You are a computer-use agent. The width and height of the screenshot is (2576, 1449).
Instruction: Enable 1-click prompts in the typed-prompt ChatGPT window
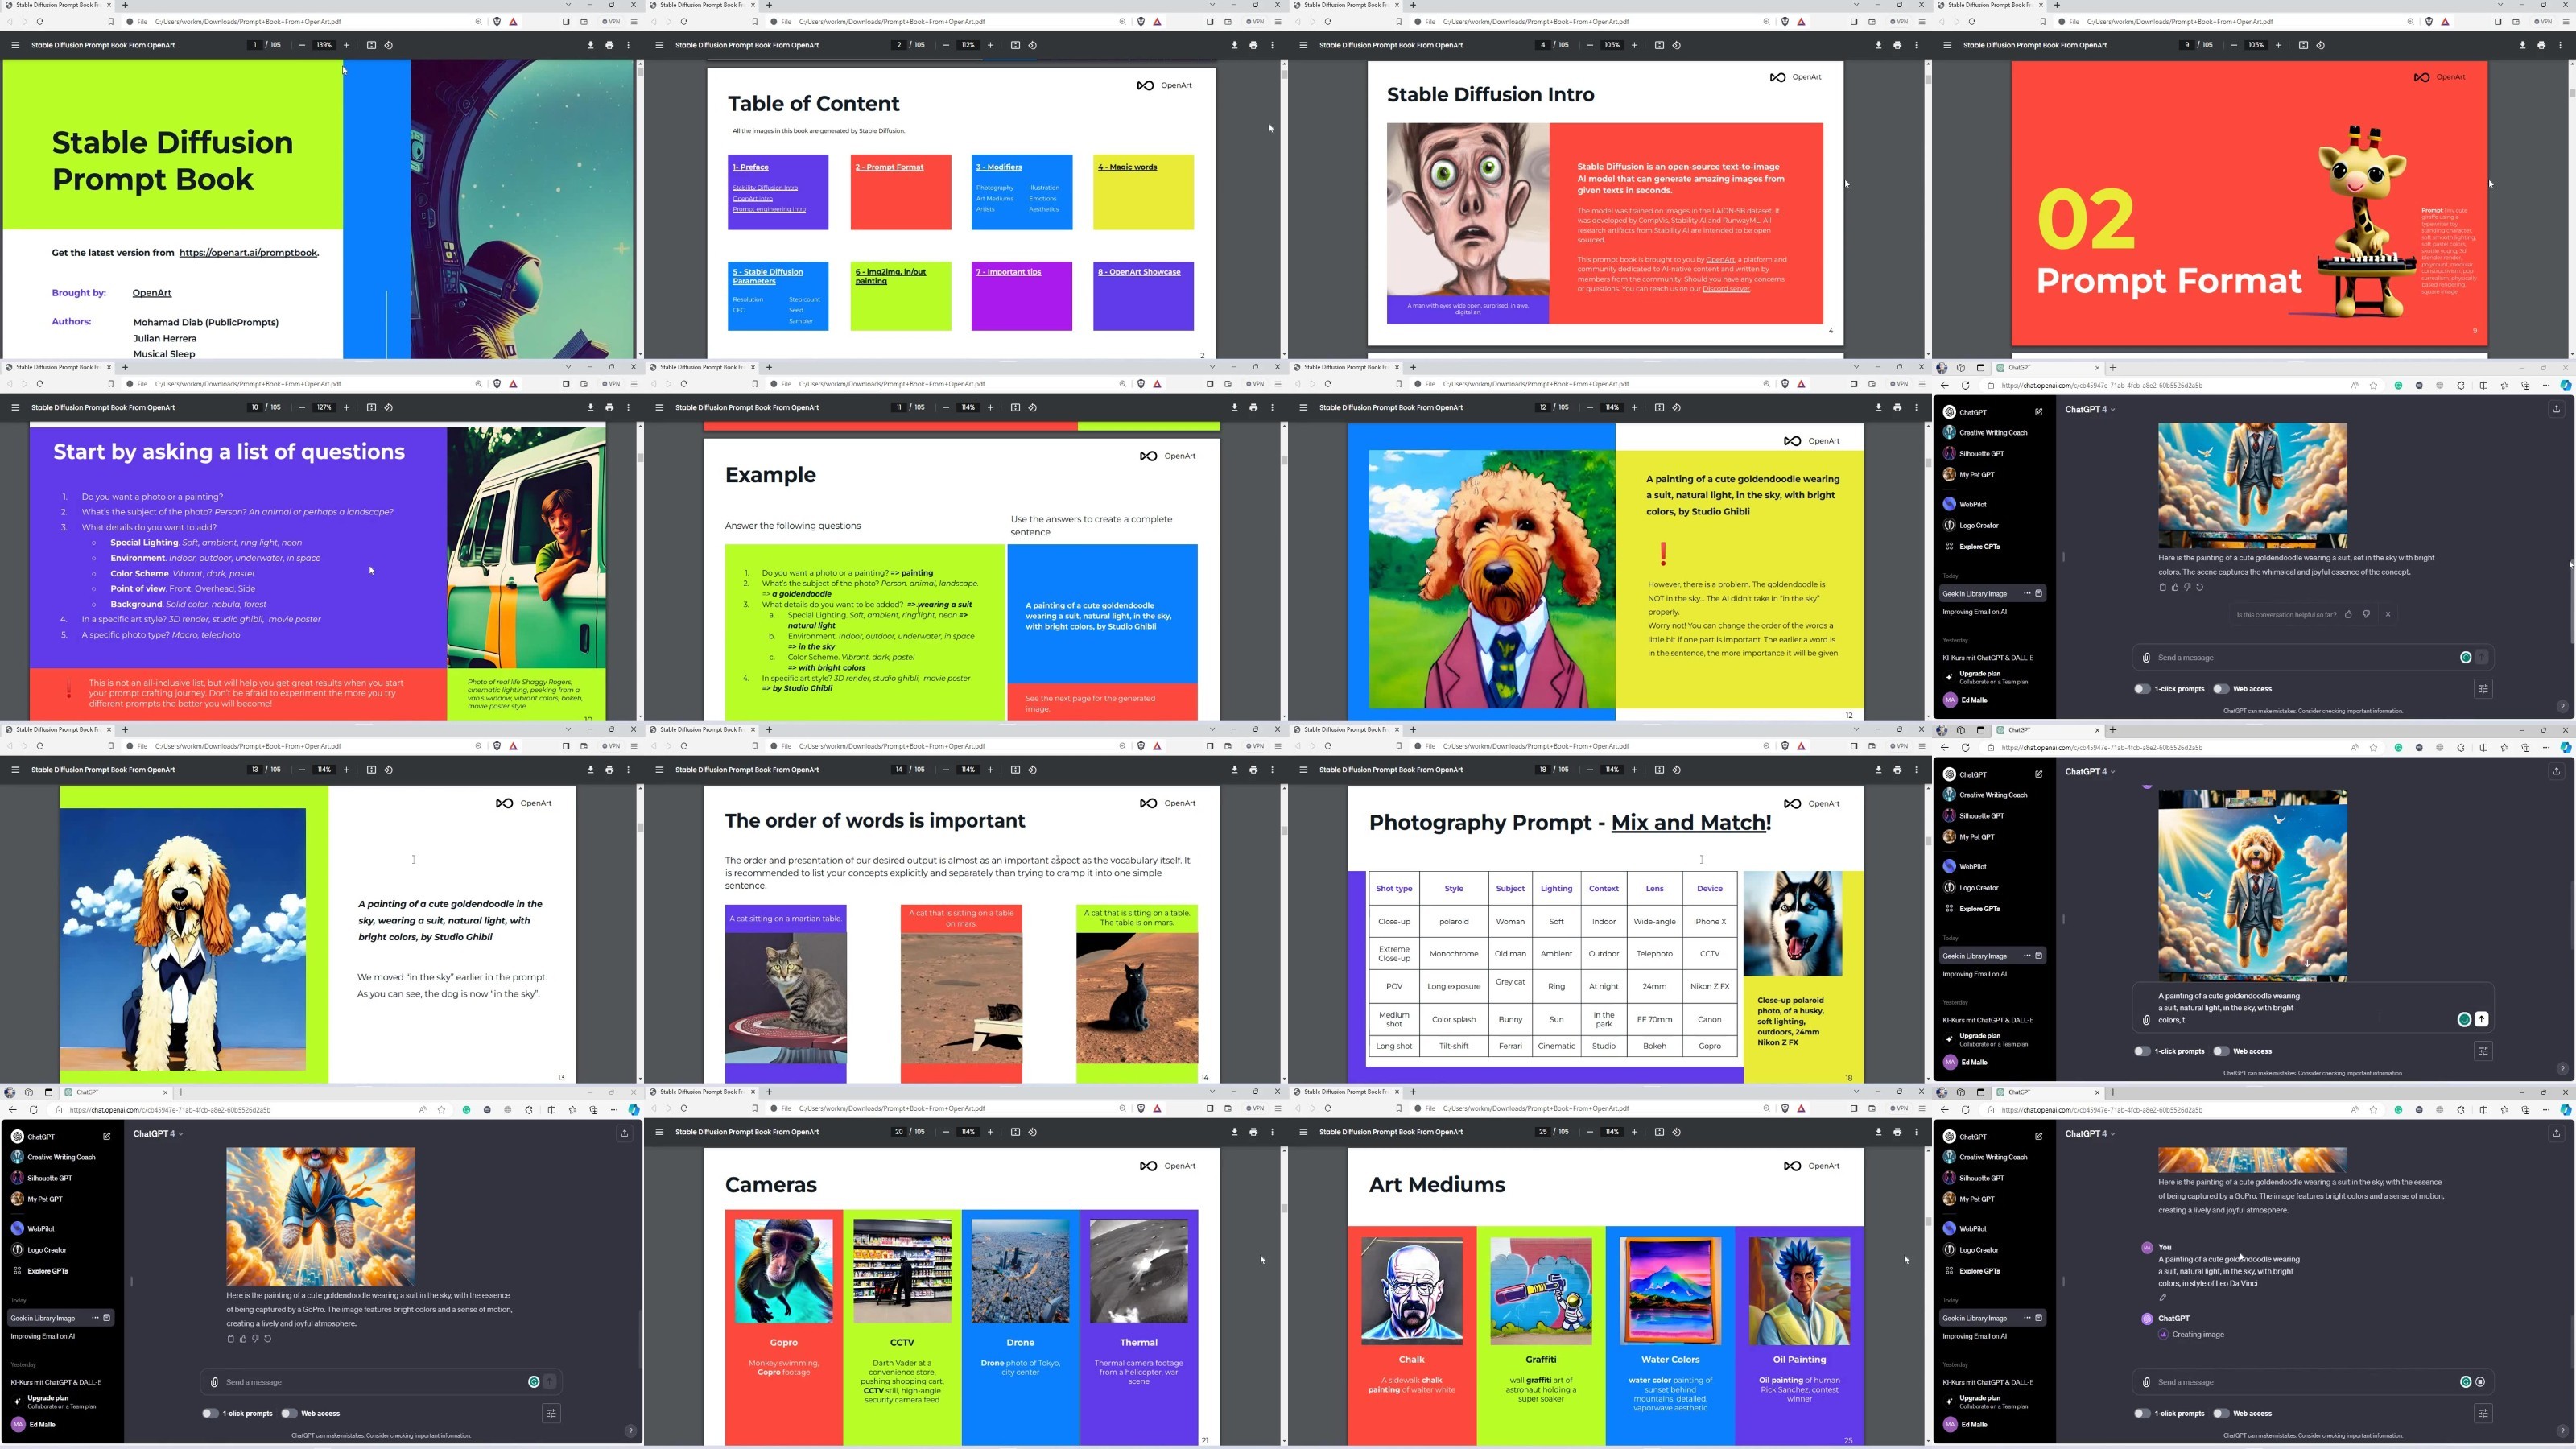tap(2141, 1051)
